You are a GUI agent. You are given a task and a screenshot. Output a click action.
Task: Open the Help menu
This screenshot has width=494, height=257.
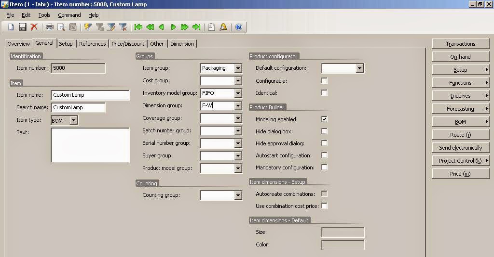coord(93,15)
